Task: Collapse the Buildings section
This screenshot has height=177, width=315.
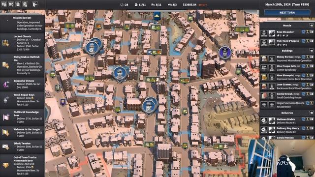Action: click(311, 51)
